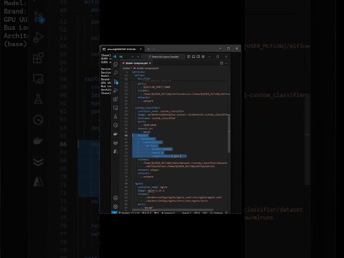Click the Amazon Q status item
The height and width of the screenshot is (258, 344).
[x=168, y=213]
